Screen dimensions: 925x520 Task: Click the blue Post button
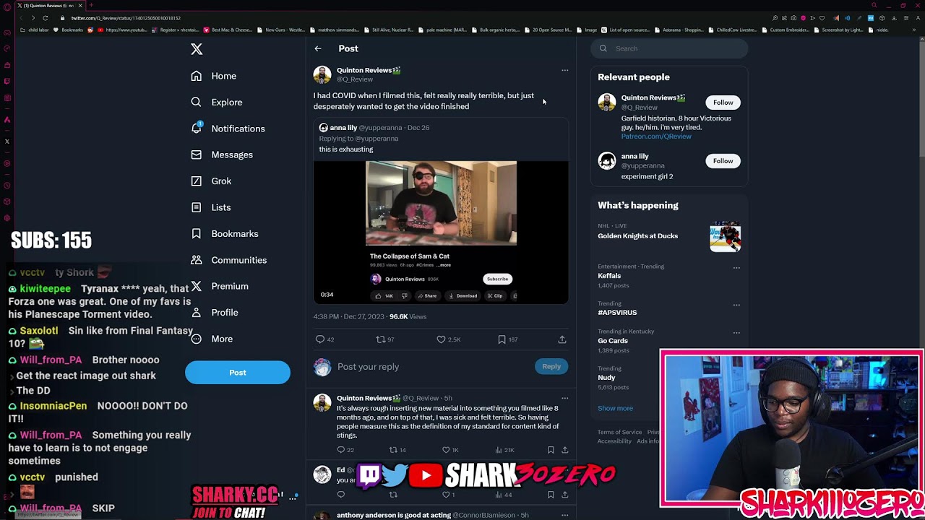click(238, 373)
